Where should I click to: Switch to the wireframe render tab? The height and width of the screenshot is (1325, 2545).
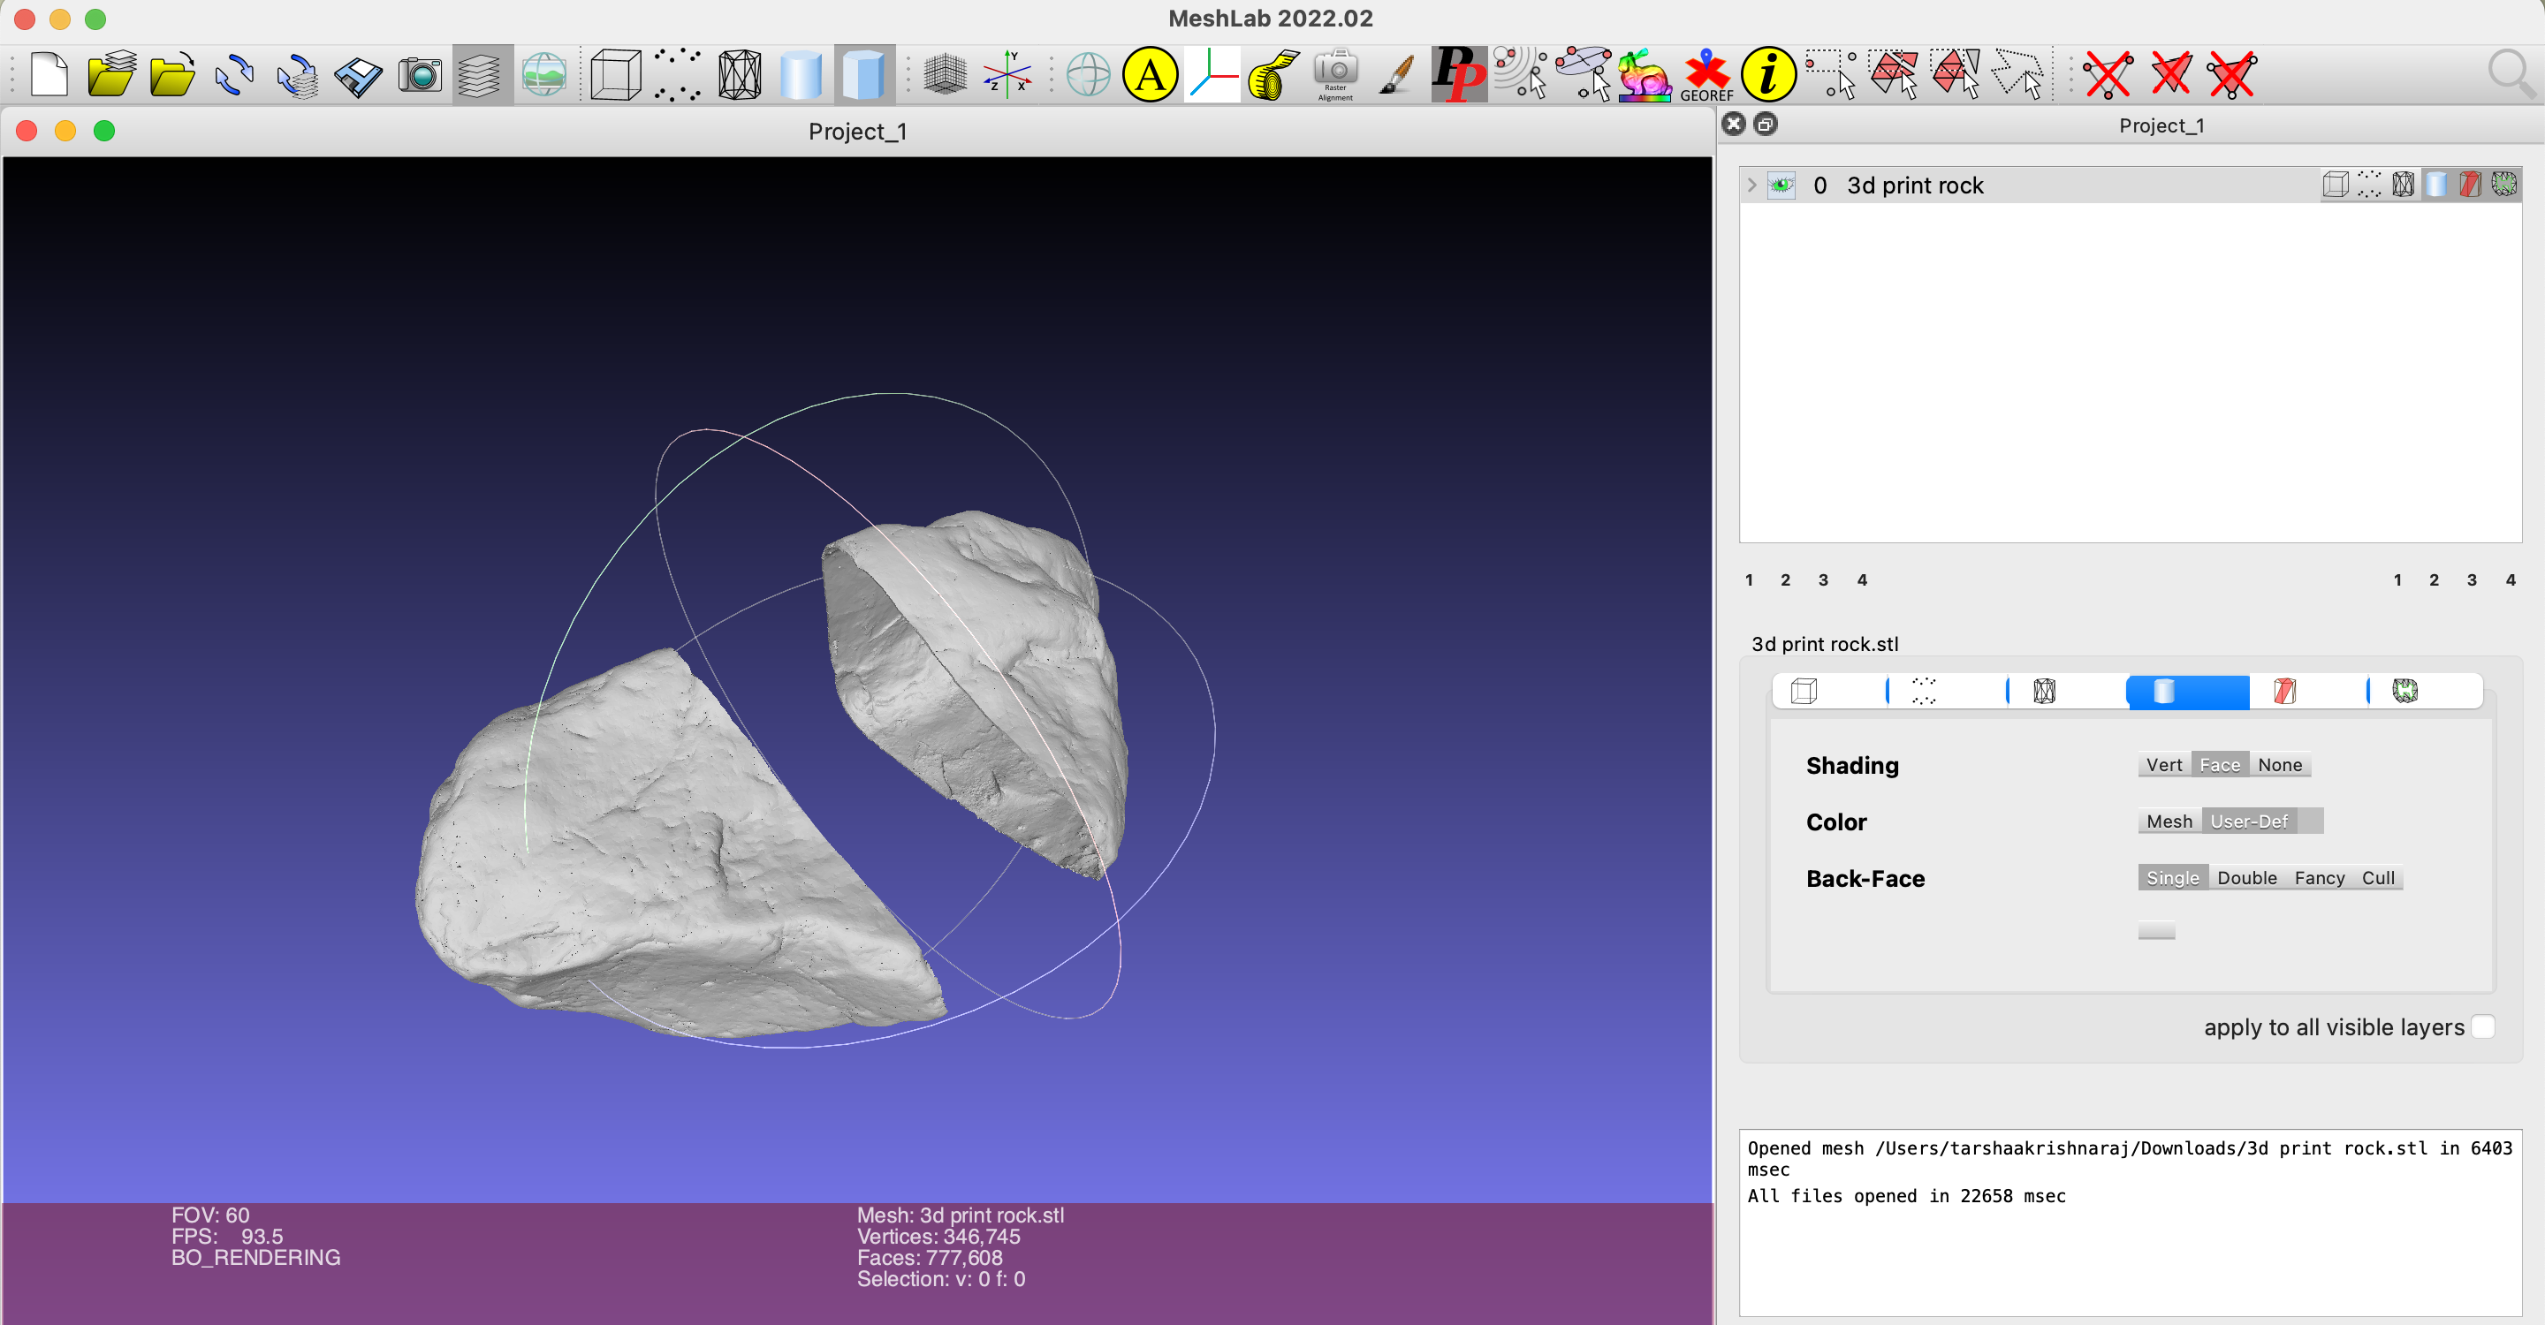tap(2044, 691)
